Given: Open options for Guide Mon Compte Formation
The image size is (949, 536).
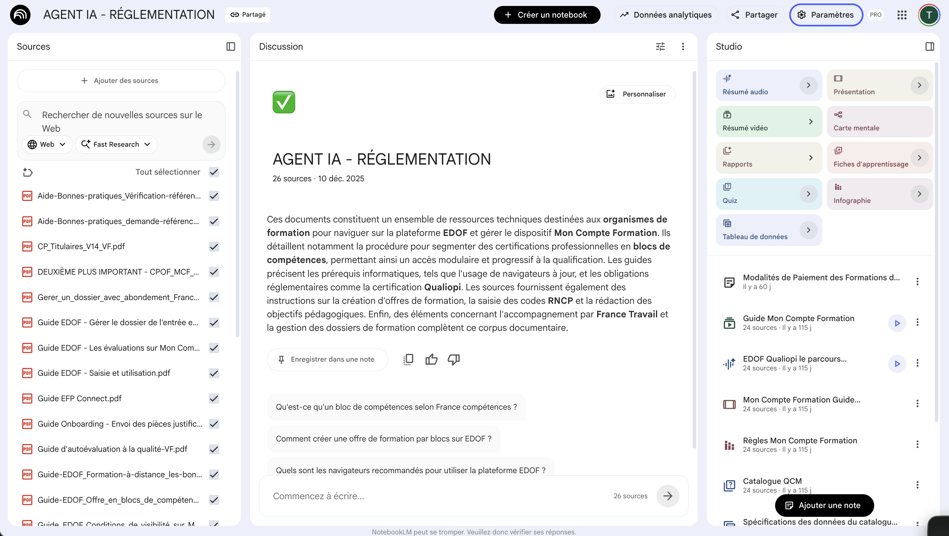Looking at the screenshot, I should (x=917, y=322).
